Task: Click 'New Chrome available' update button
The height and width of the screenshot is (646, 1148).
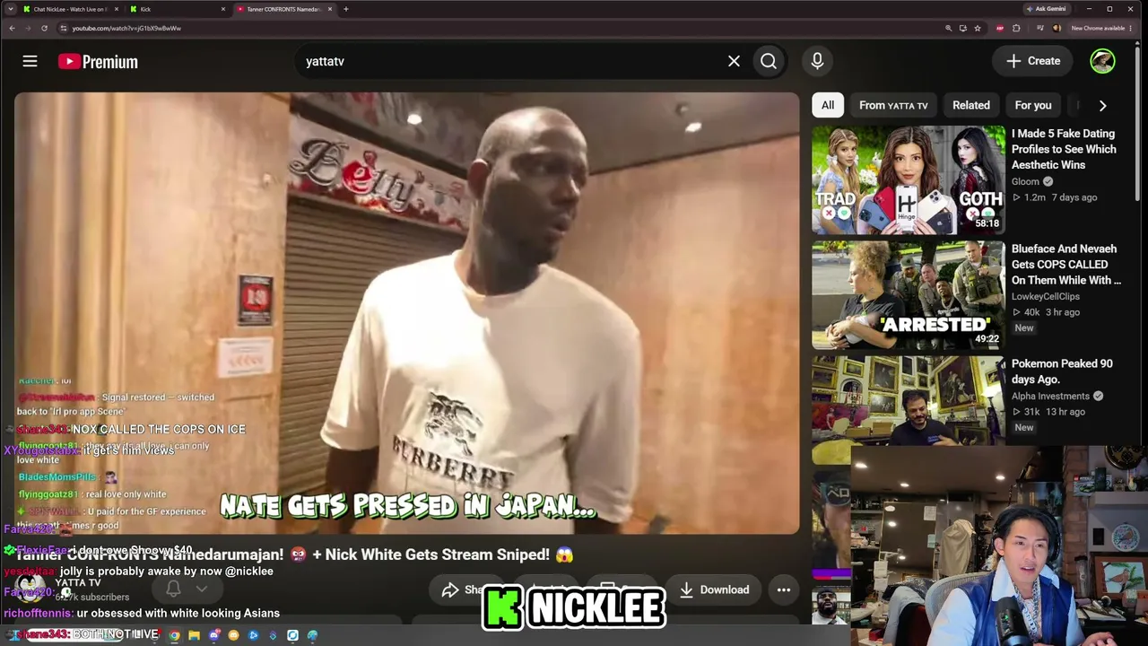Action: [x=1102, y=28]
